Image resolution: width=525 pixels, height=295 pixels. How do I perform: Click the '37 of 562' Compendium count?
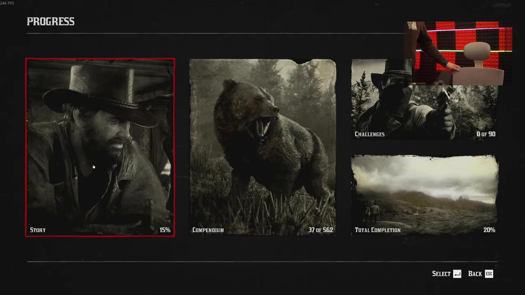tap(321, 230)
